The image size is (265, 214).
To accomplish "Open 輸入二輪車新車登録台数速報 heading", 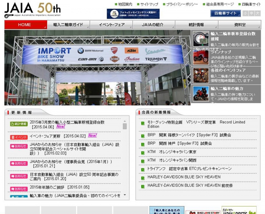I will coord(233,36).
